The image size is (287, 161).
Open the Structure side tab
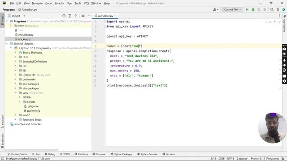click(2, 122)
